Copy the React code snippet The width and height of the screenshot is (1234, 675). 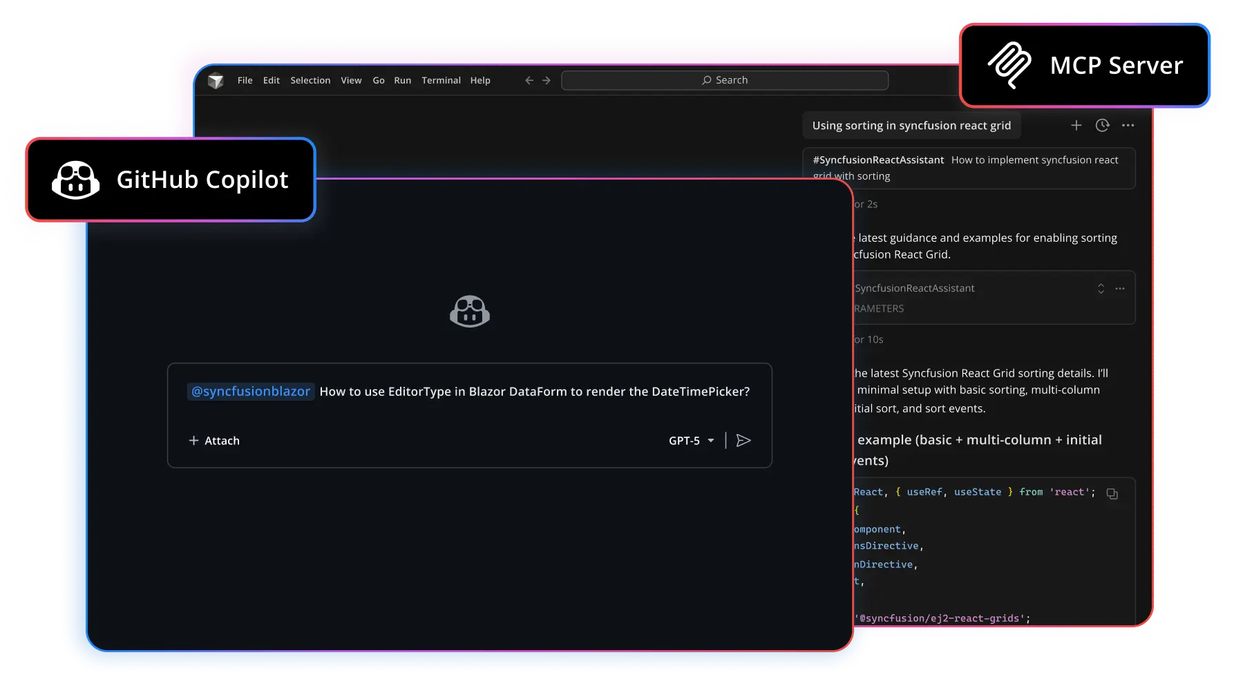(1112, 493)
